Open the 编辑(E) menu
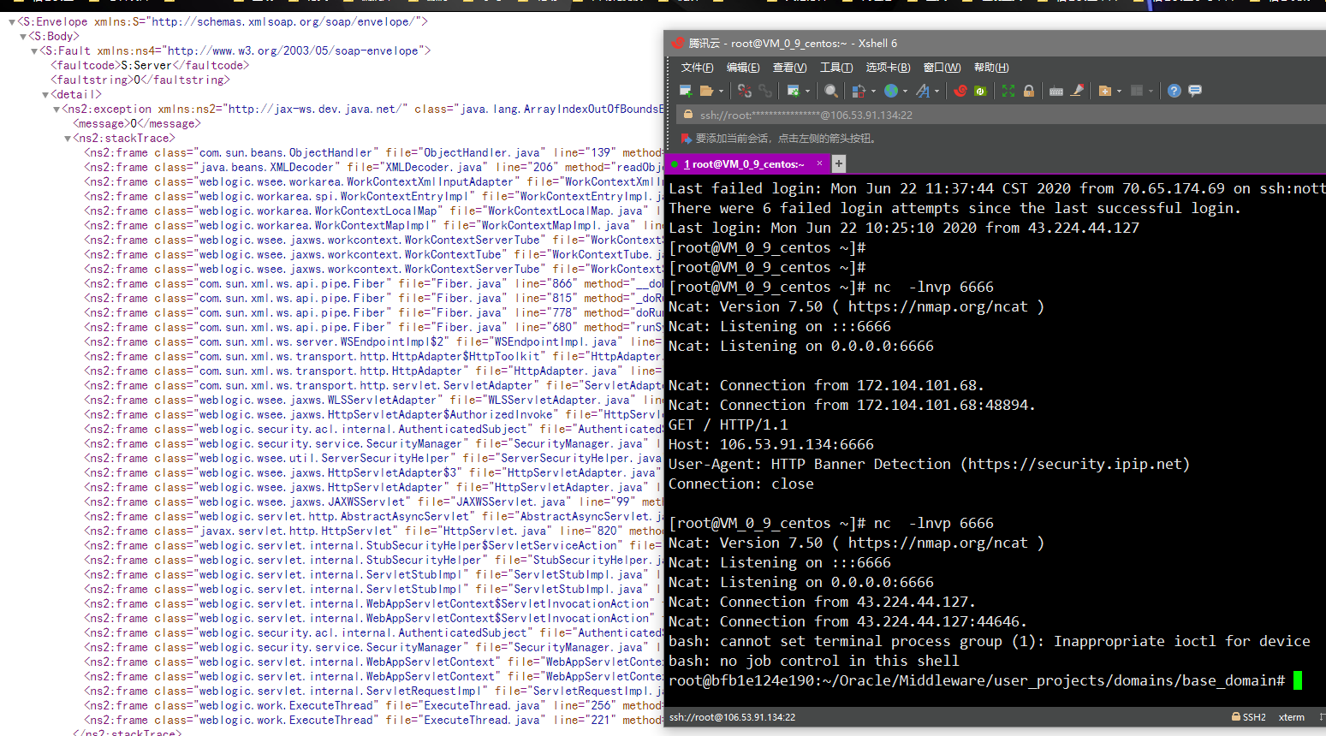1326x736 pixels. 743,68
